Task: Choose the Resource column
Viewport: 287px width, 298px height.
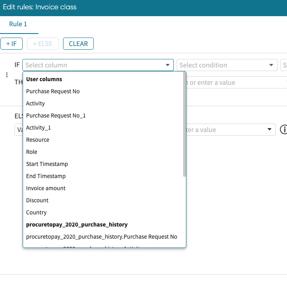Action: [38, 140]
